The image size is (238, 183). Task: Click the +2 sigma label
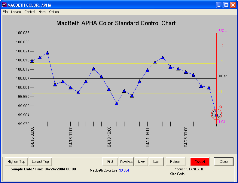coord(221,46)
